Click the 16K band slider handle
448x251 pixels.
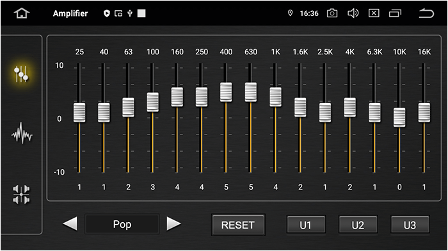tap(424, 113)
